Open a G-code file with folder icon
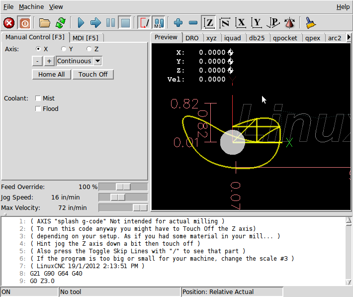The width and height of the screenshot is (353, 297). click(x=45, y=23)
